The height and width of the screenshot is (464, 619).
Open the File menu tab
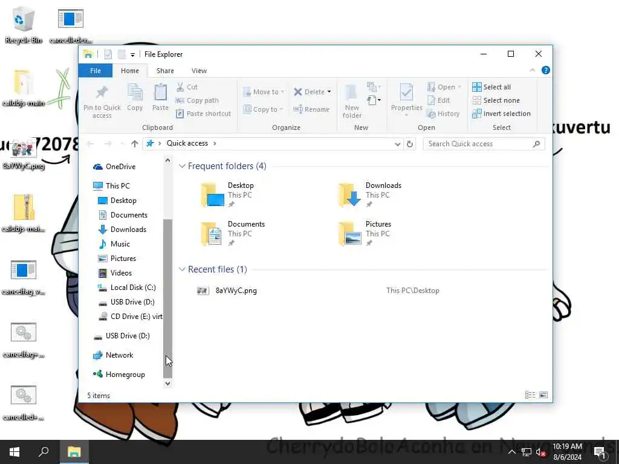point(96,71)
